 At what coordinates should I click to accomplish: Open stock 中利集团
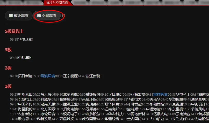pyautogui.click(x=25, y=58)
